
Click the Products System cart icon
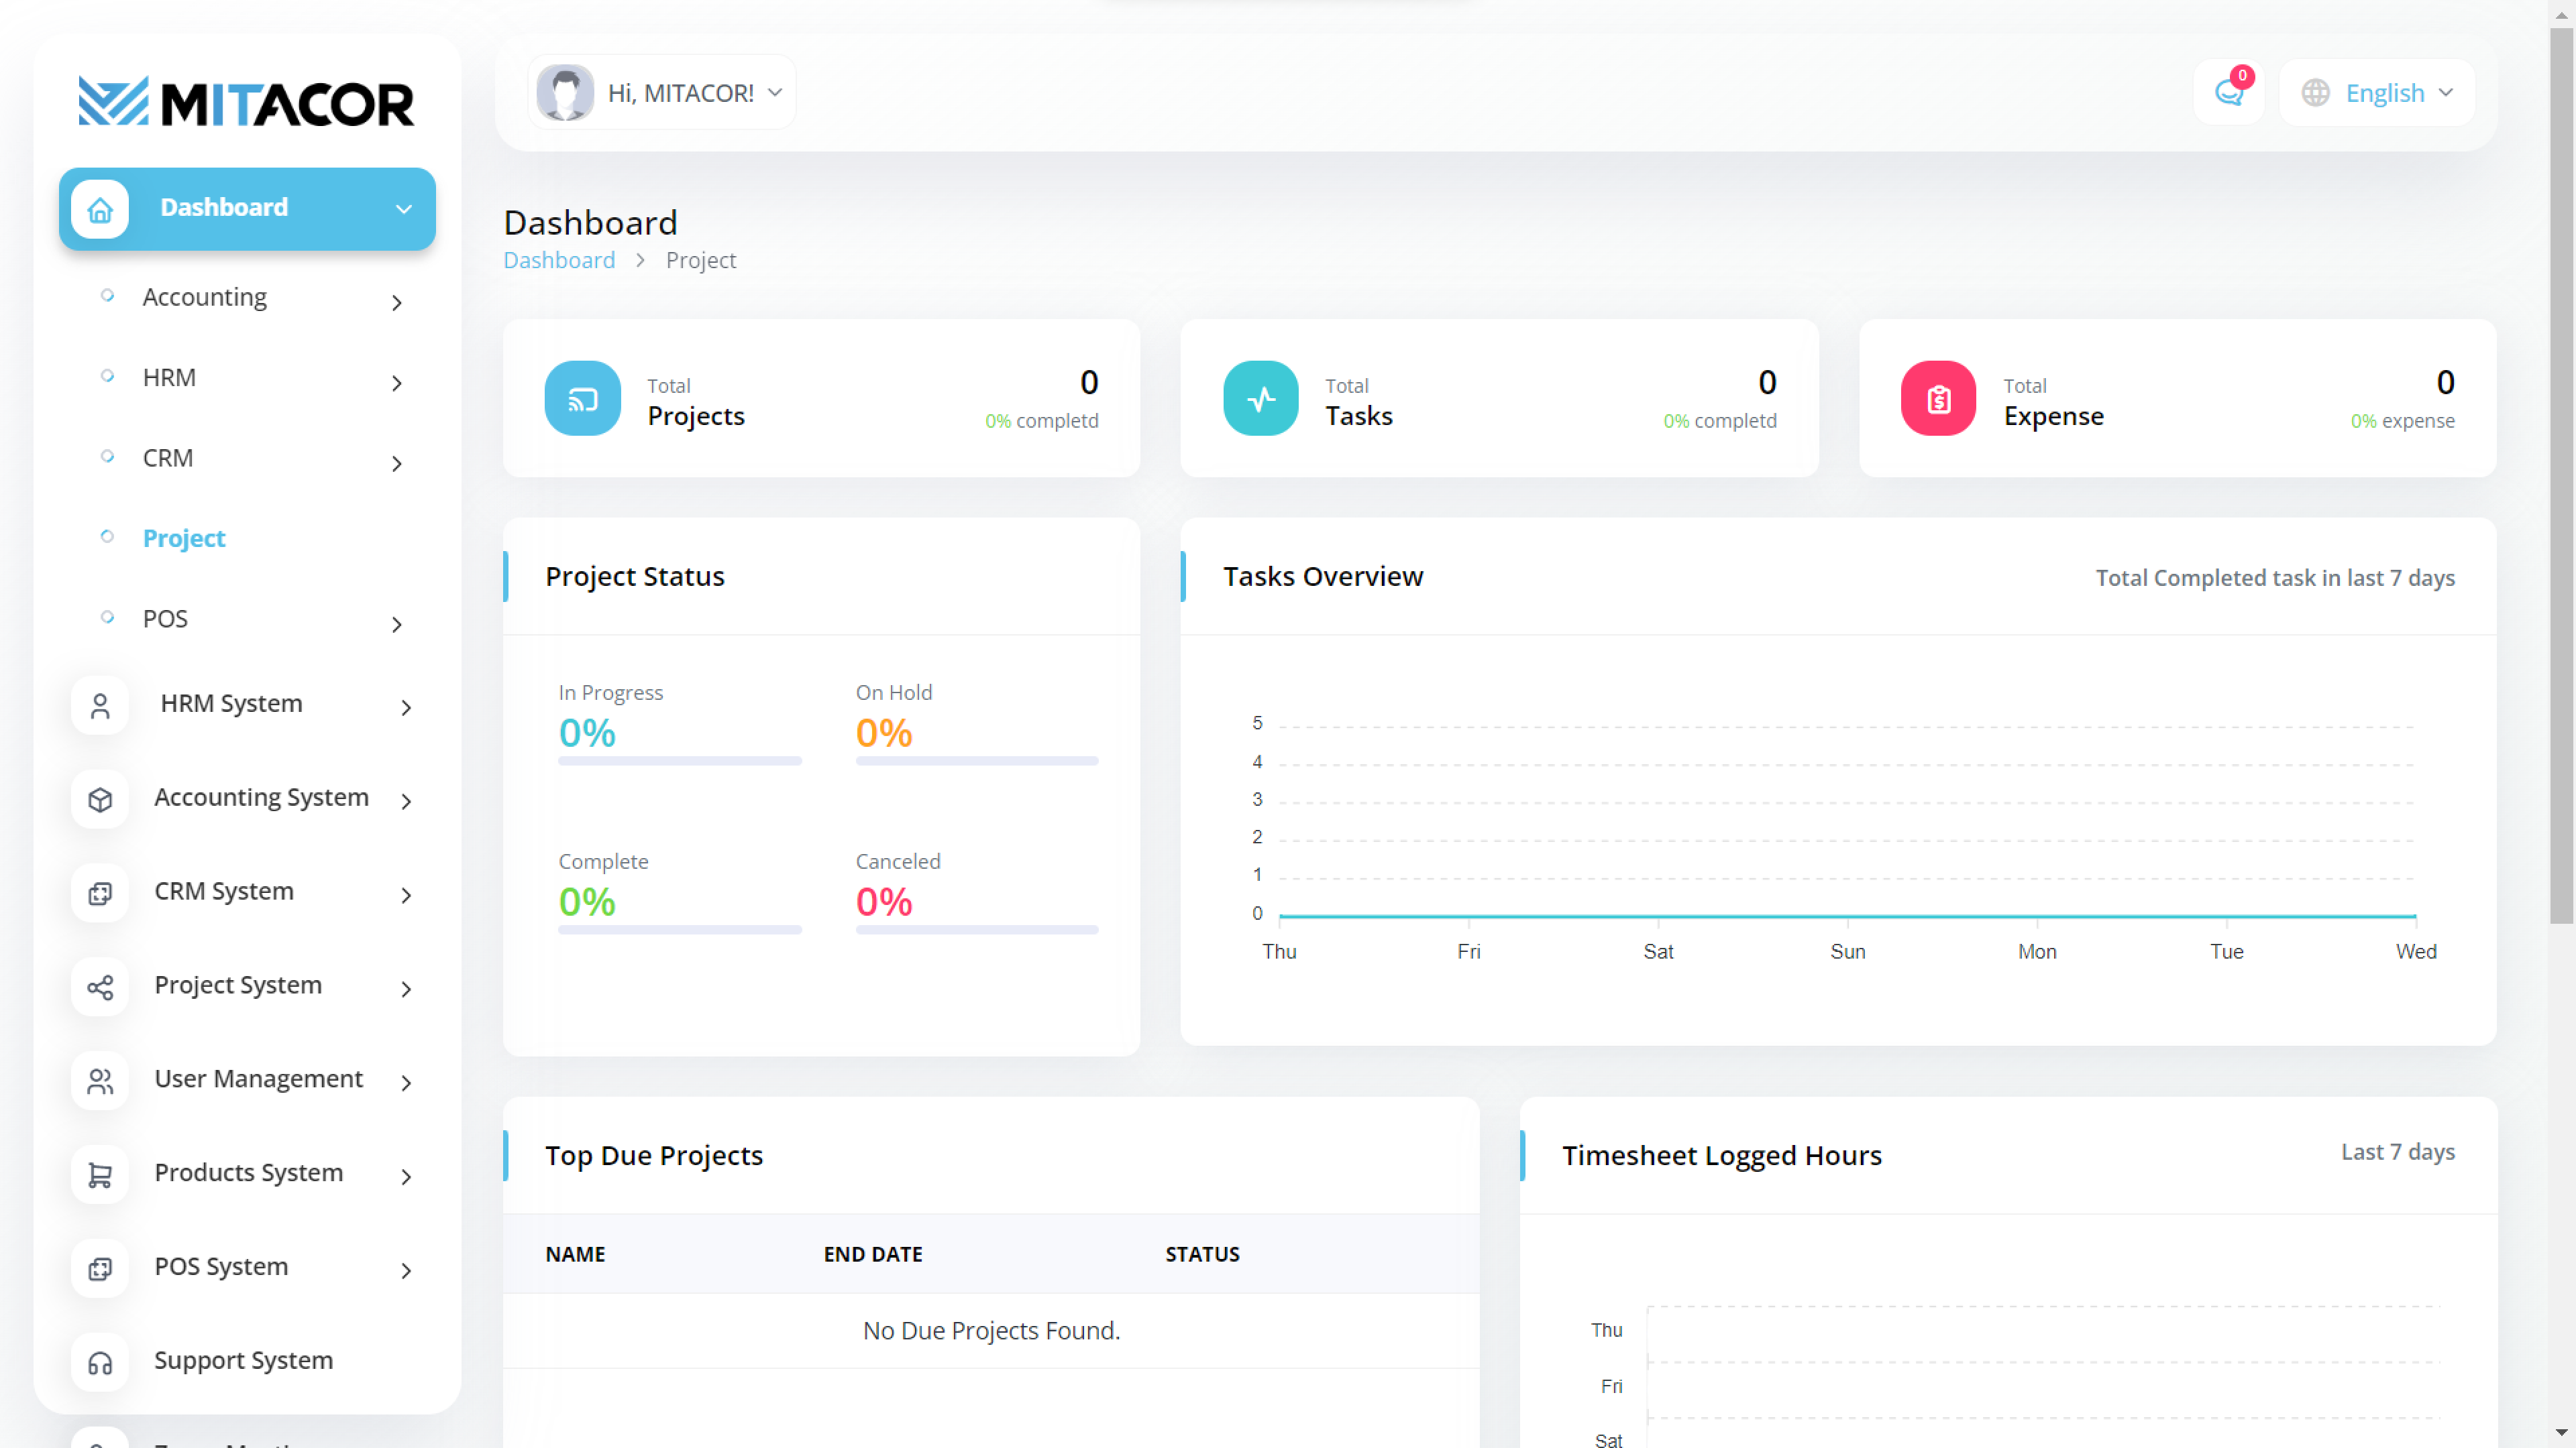100,1175
